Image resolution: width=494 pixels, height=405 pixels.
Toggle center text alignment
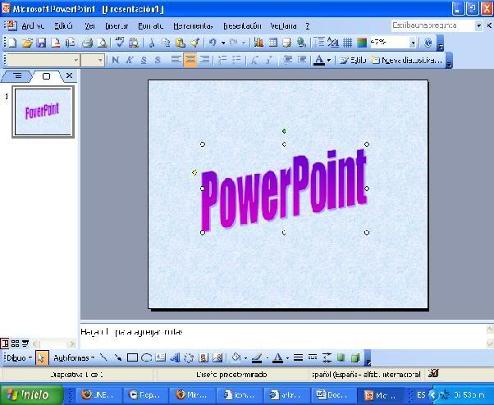(x=190, y=60)
